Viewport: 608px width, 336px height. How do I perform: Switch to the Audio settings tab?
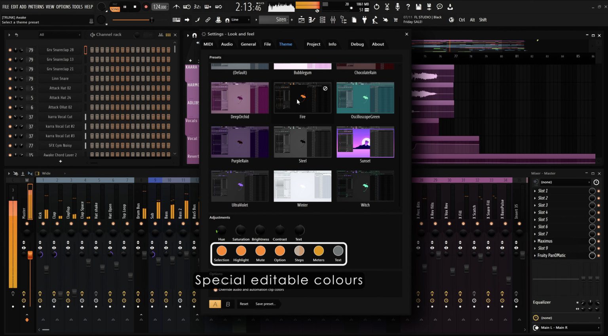click(x=227, y=44)
